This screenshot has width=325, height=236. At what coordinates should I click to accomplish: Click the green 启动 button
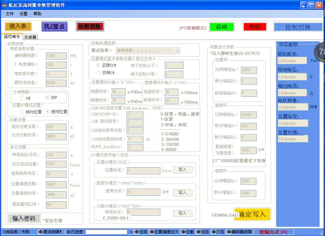click(x=221, y=27)
